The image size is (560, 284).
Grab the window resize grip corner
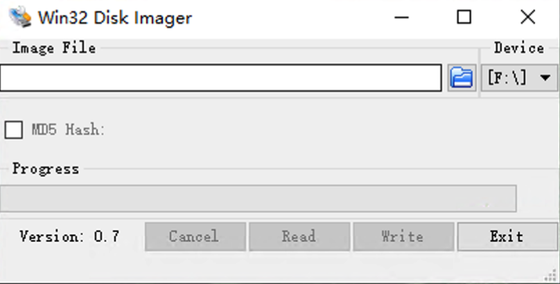tap(553, 277)
